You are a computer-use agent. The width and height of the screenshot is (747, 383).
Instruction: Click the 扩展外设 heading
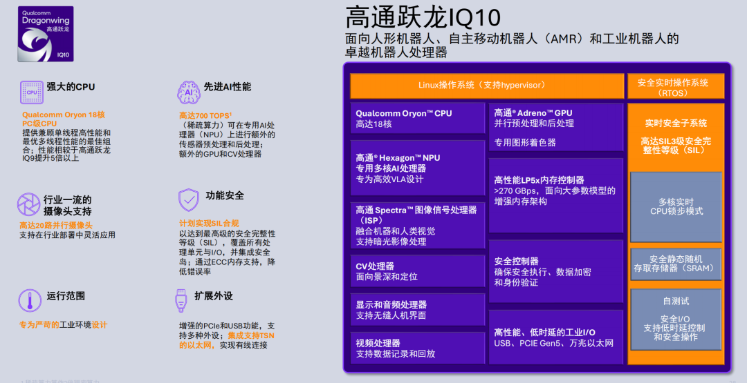point(214,296)
